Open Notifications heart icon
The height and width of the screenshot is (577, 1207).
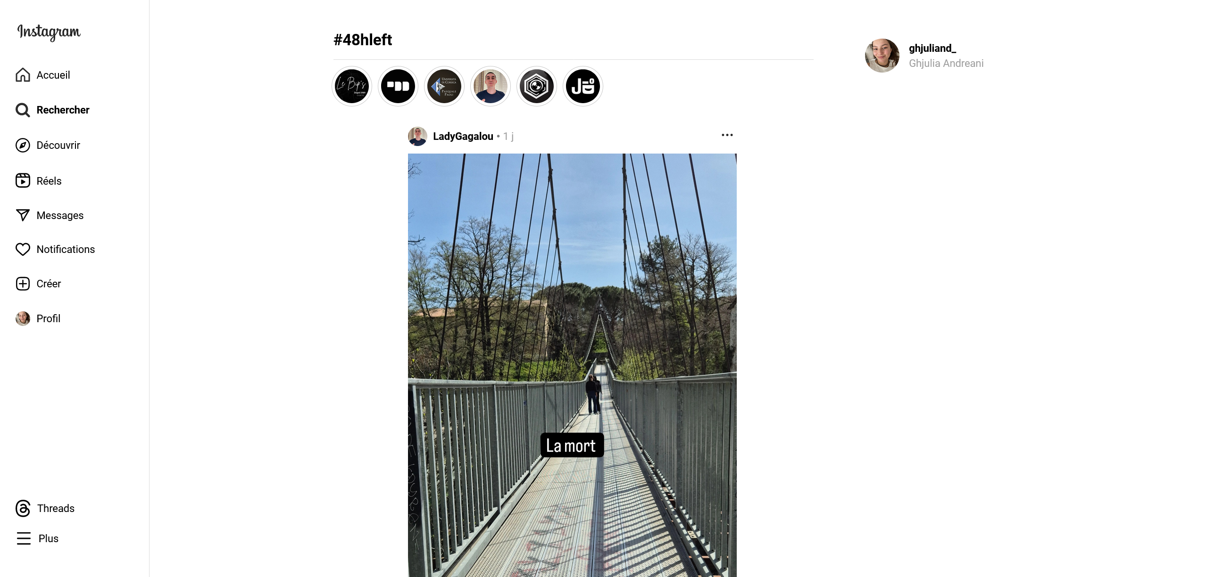[x=23, y=249]
